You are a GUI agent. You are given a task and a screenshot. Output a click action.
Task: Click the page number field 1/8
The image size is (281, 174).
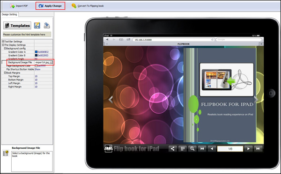pos(230,149)
